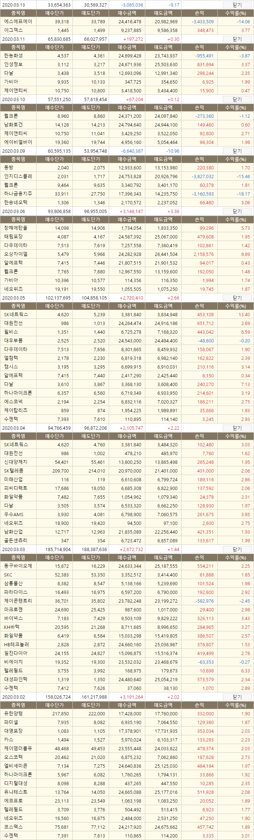The width and height of the screenshot is (254, 840).
Task: Select the date 2020.03.13 row
Action: tap(127, 5)
